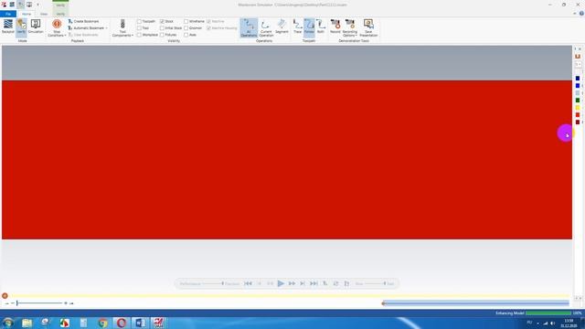Open Google Chrome from taskbar
Viewport: 585px width, 329px height.
pos(102,323)
